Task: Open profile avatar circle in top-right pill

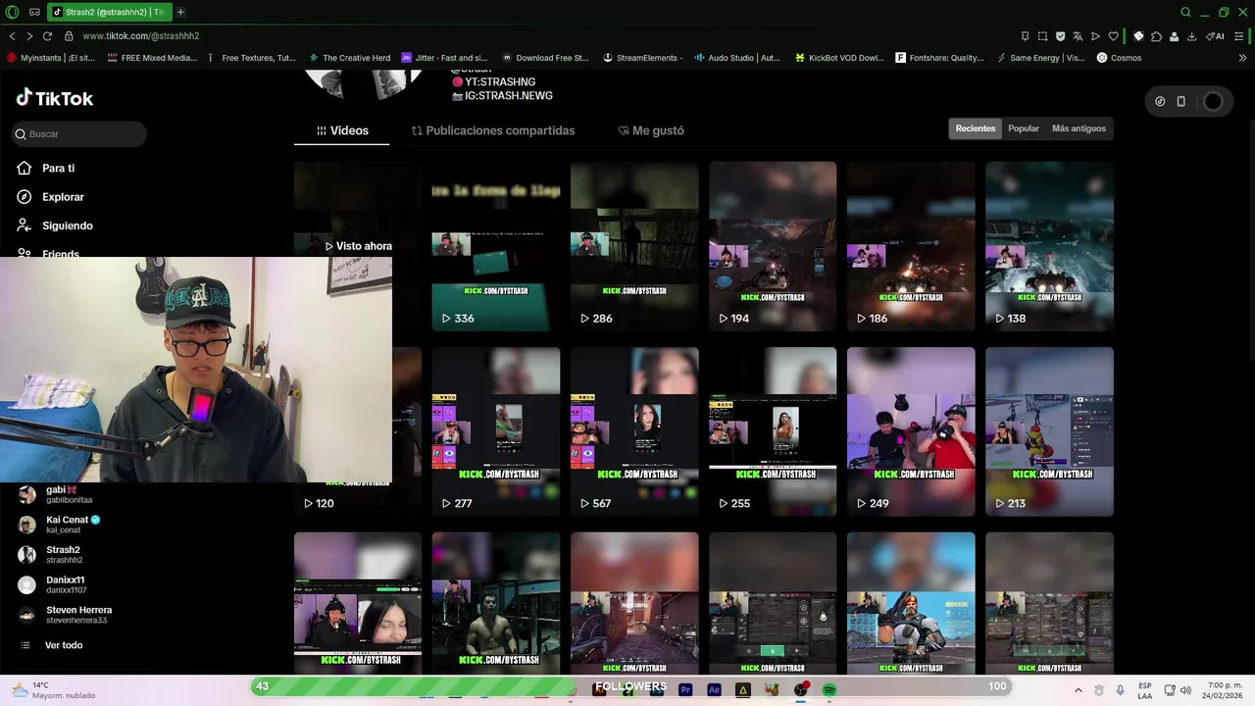Action: coord(1213,101)
